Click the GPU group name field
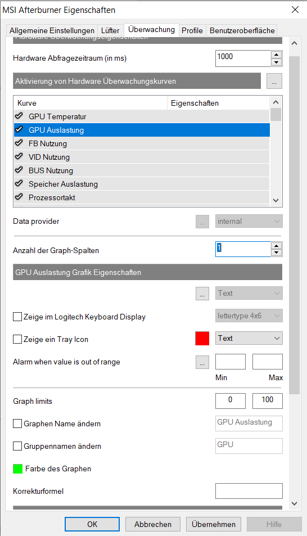Image resolution: width=307 pixels, height=536 pixels. point(249,446)
